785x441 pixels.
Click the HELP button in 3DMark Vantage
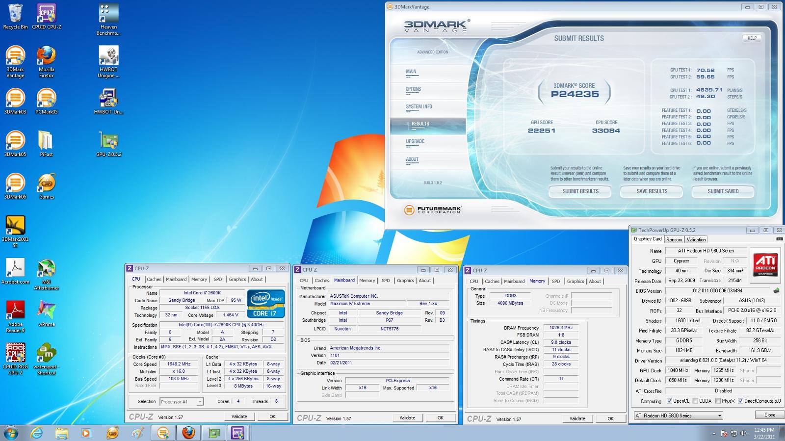(x=752, y=38)
